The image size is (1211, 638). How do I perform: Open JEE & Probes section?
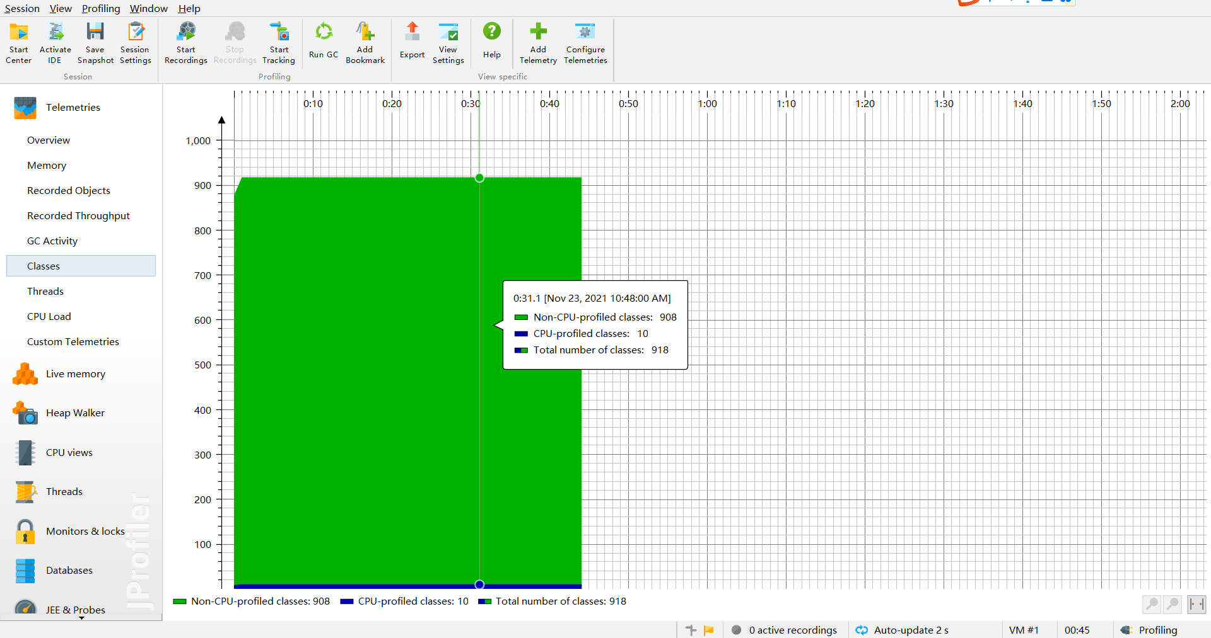click(59, 609)
